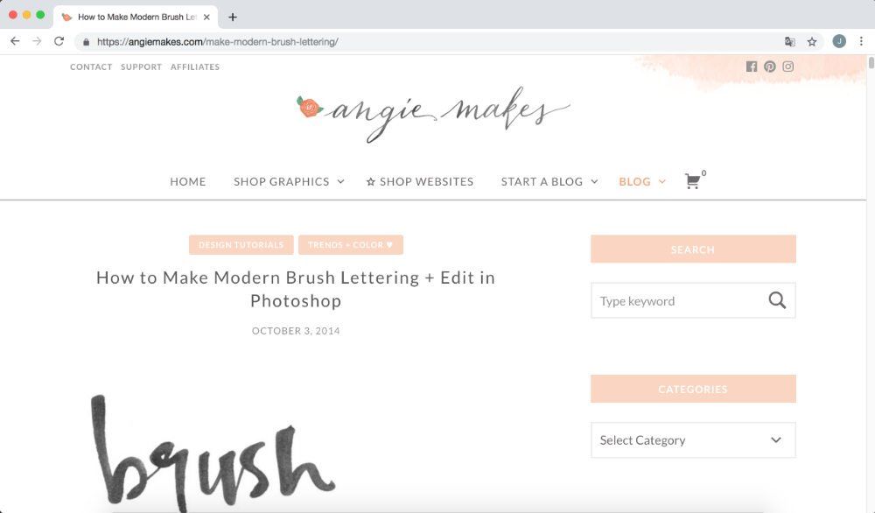Click the padlock site security icon
This screenshot has height=513, width=875.
tap(86, 42)
